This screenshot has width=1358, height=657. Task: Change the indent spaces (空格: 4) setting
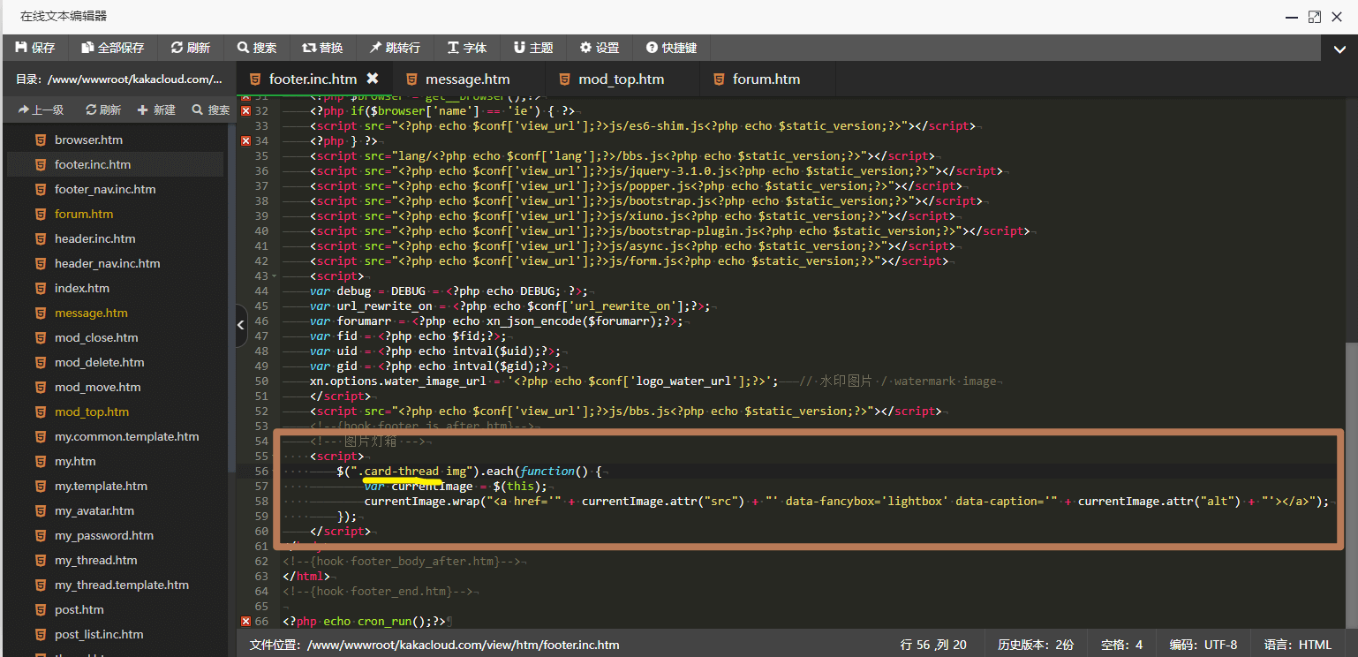coord(1122,645)
